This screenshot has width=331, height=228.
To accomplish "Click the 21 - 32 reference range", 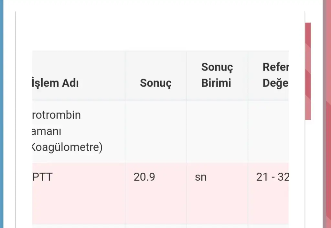I will (272, 177).
